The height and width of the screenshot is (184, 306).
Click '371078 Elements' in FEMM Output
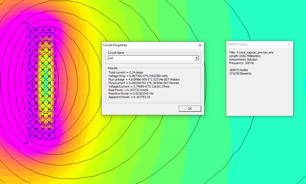click(240, 73)
